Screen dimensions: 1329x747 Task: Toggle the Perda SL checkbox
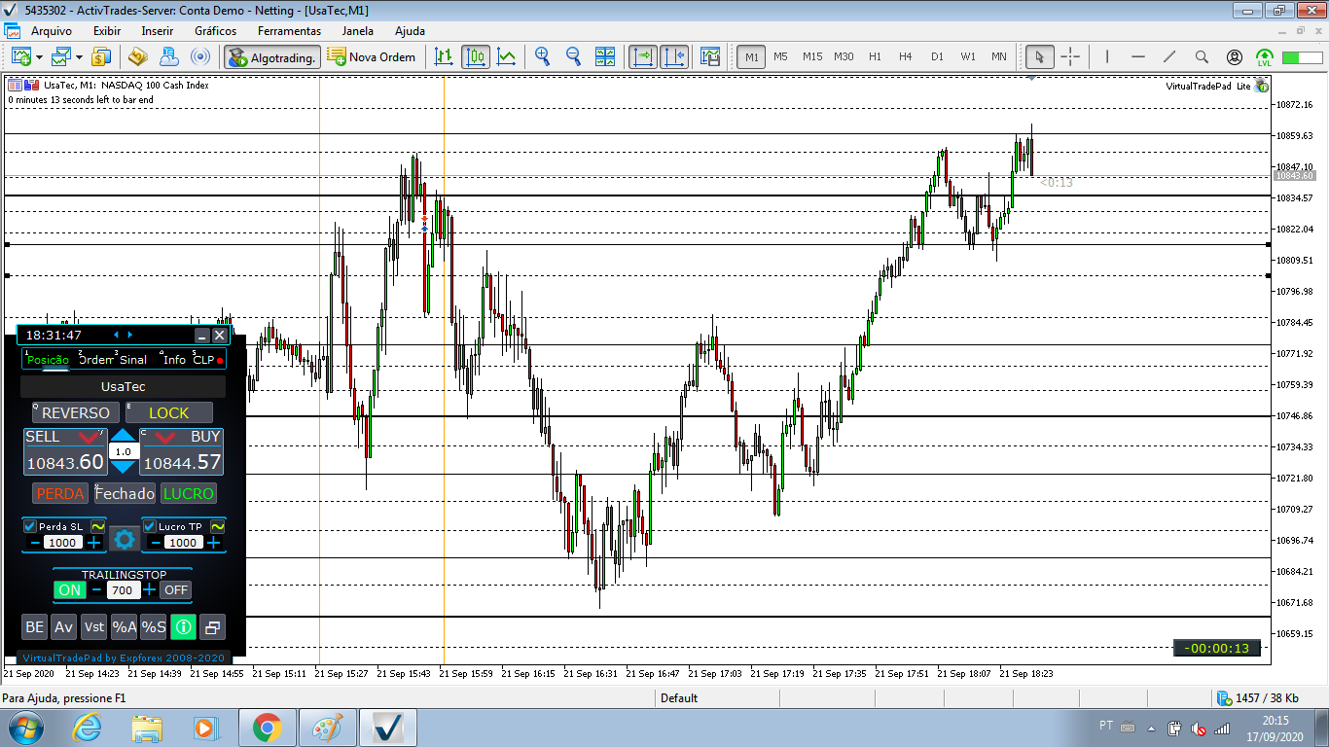pyautogui.click(x=30, y=526)
